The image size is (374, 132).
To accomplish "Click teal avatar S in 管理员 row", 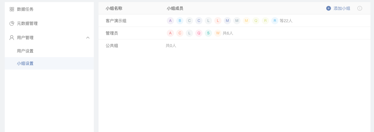I will pyautogui.click(x=208, y=33).
